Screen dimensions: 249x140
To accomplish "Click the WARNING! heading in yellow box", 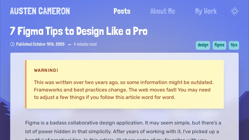I will 46,70.
